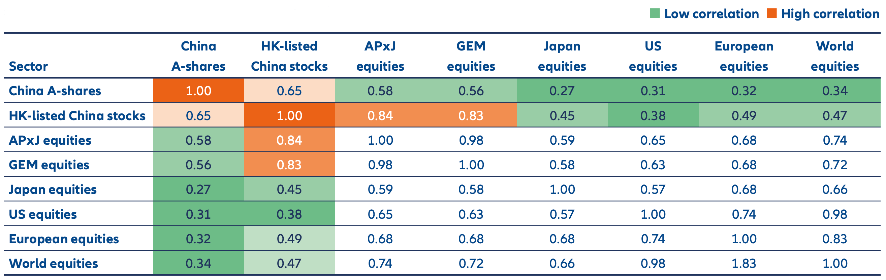
Task: Select the HK-listed China stocks row label
Action: 77,116
